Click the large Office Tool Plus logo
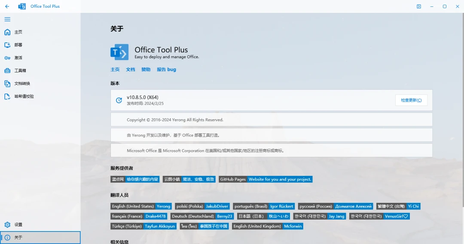The height and width of the screenshot is (244, 464). 119,52
